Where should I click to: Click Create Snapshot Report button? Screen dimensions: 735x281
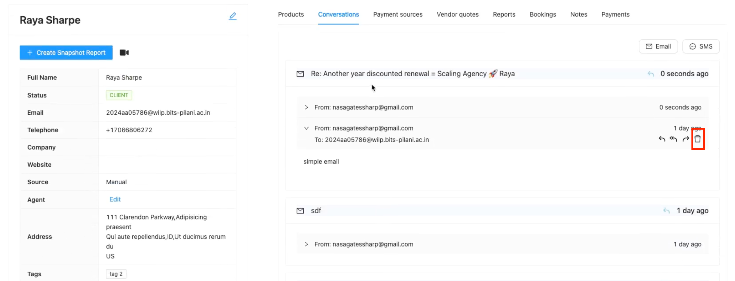pyautogui.click(x=66, y=53)
